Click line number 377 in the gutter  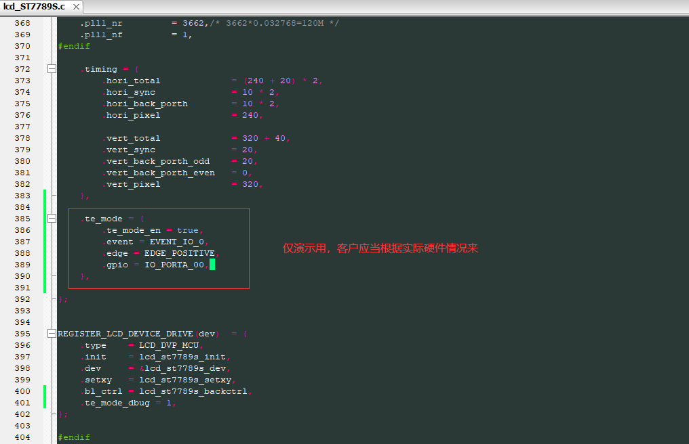22,127
